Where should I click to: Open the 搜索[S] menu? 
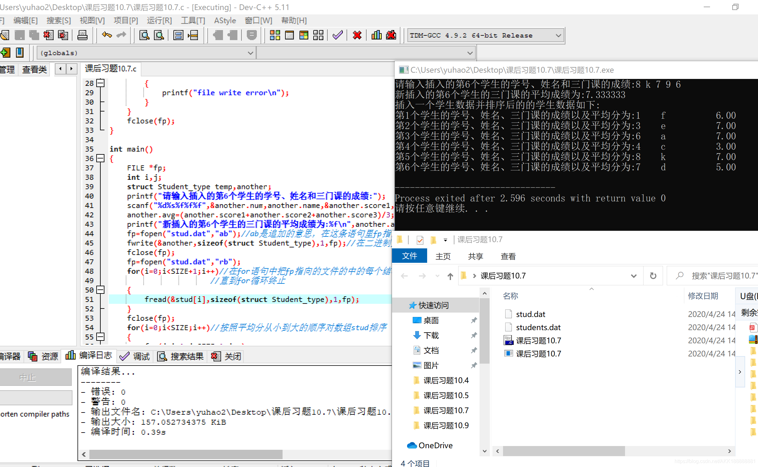(x=59, y=21)
